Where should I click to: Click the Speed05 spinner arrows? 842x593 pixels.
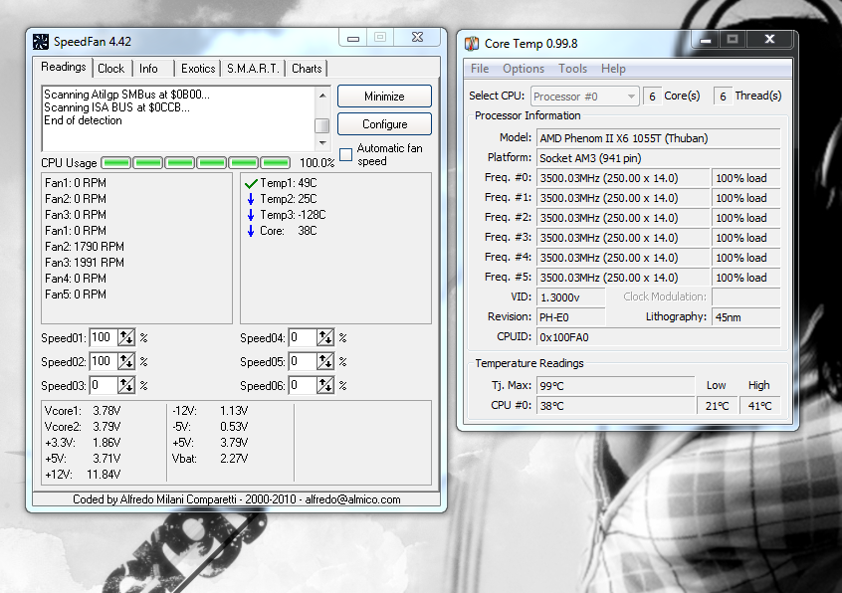[x=324, y=361]
